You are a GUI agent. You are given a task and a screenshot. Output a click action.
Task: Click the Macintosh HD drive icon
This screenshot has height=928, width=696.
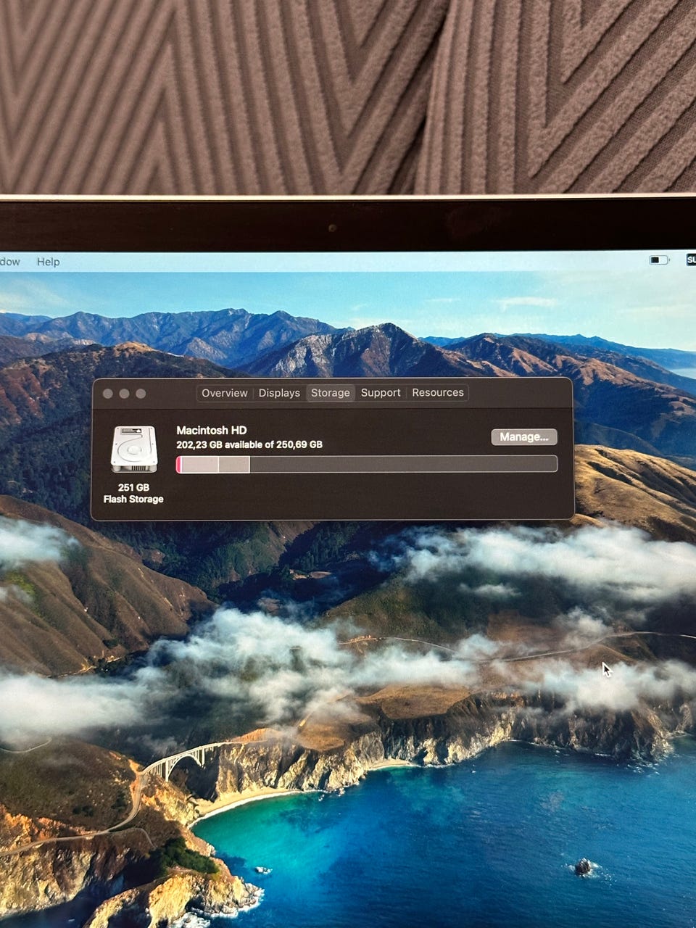(133, 449)
